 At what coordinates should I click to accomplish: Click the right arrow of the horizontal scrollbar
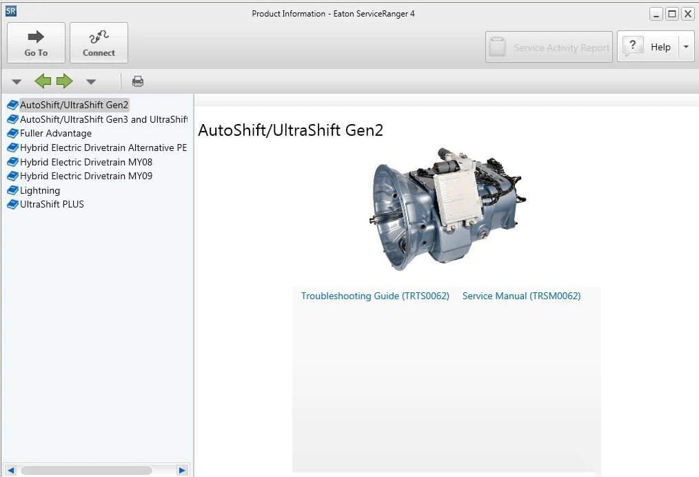pyautogui.click(x=182, y=470)
